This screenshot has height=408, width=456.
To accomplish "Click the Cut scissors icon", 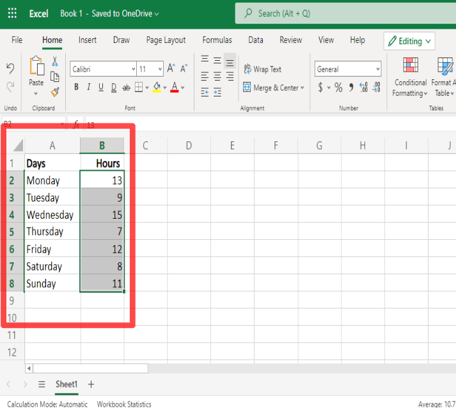I will tap(54, 61).
